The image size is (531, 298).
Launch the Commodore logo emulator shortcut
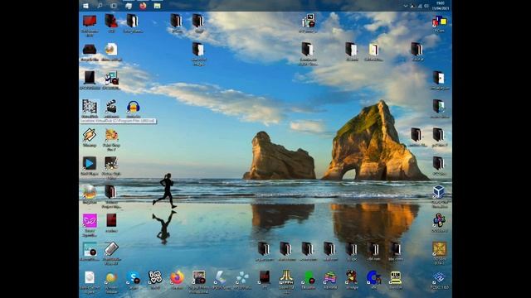click(373, 278)
